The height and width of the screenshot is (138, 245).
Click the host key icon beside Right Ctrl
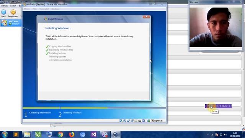[152, 121]
